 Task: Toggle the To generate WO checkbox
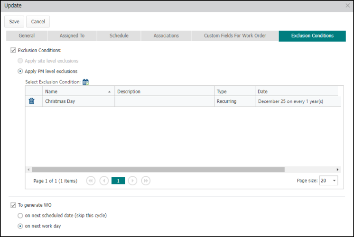tap(13, 205)
